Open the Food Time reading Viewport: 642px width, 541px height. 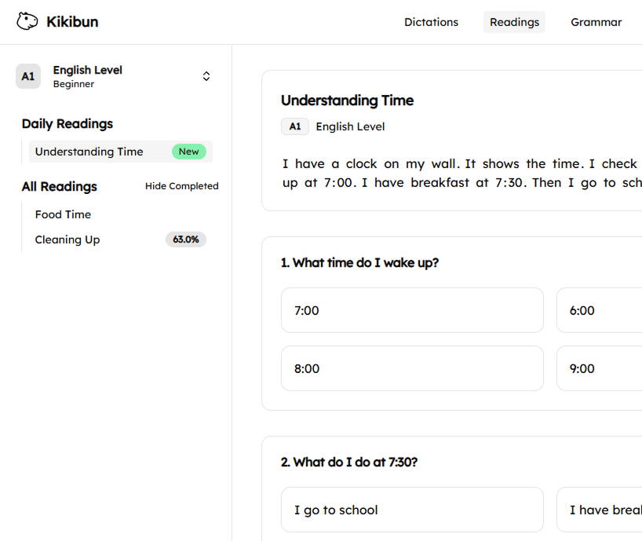click(x=63, y=214)
